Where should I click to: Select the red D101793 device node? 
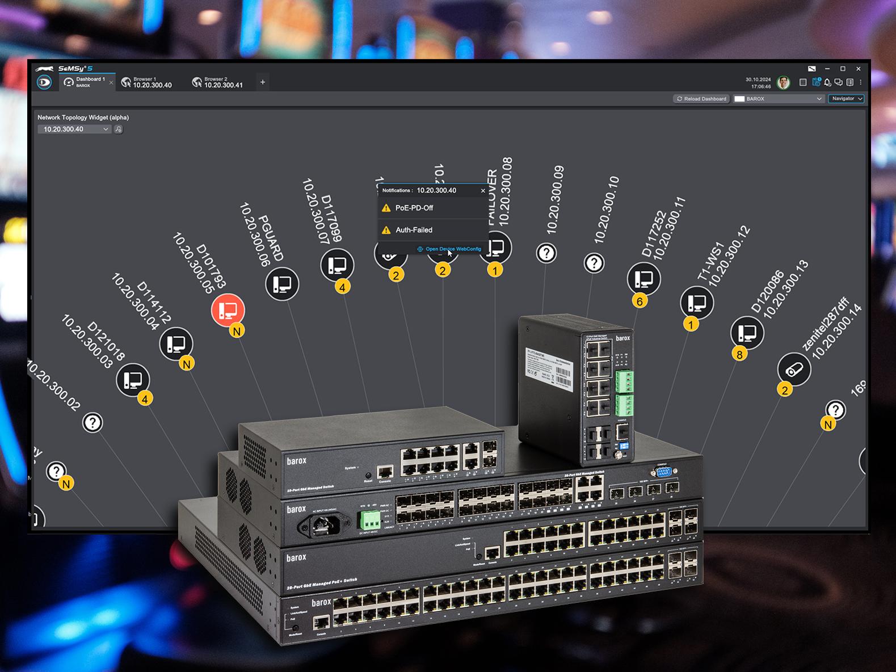click(x=228, y=310)
